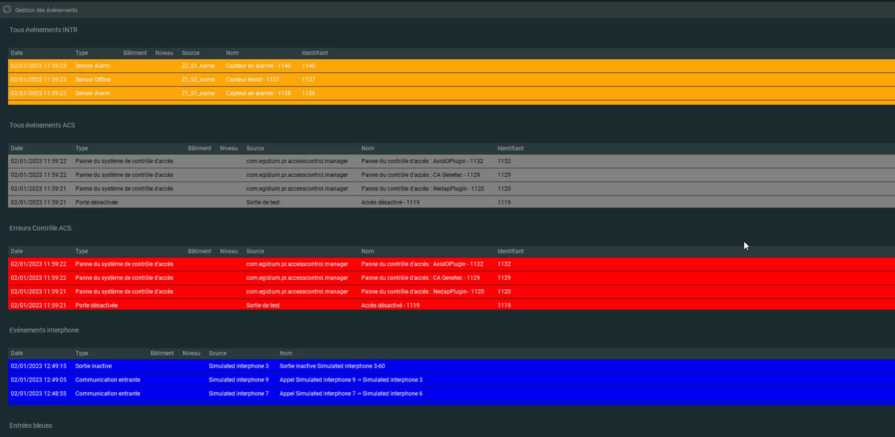Sort INTR events by the Date column
Screen dimensions: 895x437
pos(17,53)
